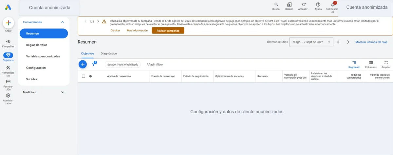Collapse the Conversiones section
Screen dimensions: 393x155
[x=63, y=22]
